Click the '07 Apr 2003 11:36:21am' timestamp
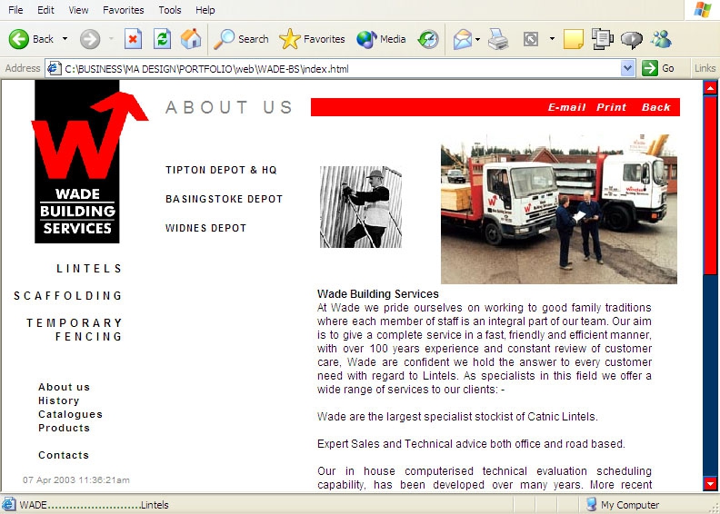720x514 pixels. (x=76, y=480)
